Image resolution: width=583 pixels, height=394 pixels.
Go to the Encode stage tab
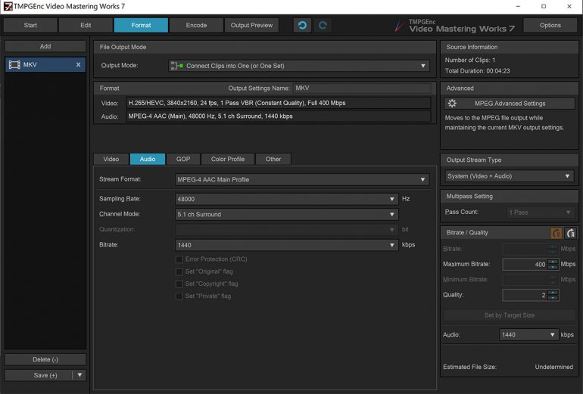pyautogui.click(x=196, y=25)
